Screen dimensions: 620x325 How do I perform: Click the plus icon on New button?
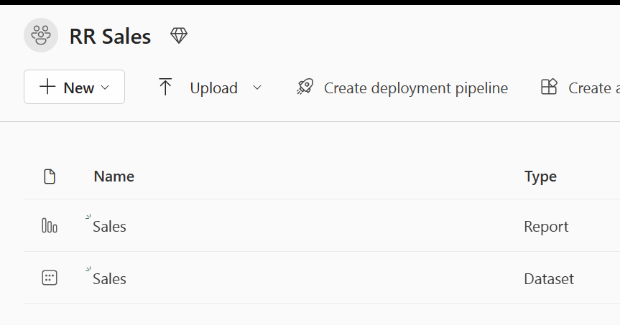coord(47,88)
